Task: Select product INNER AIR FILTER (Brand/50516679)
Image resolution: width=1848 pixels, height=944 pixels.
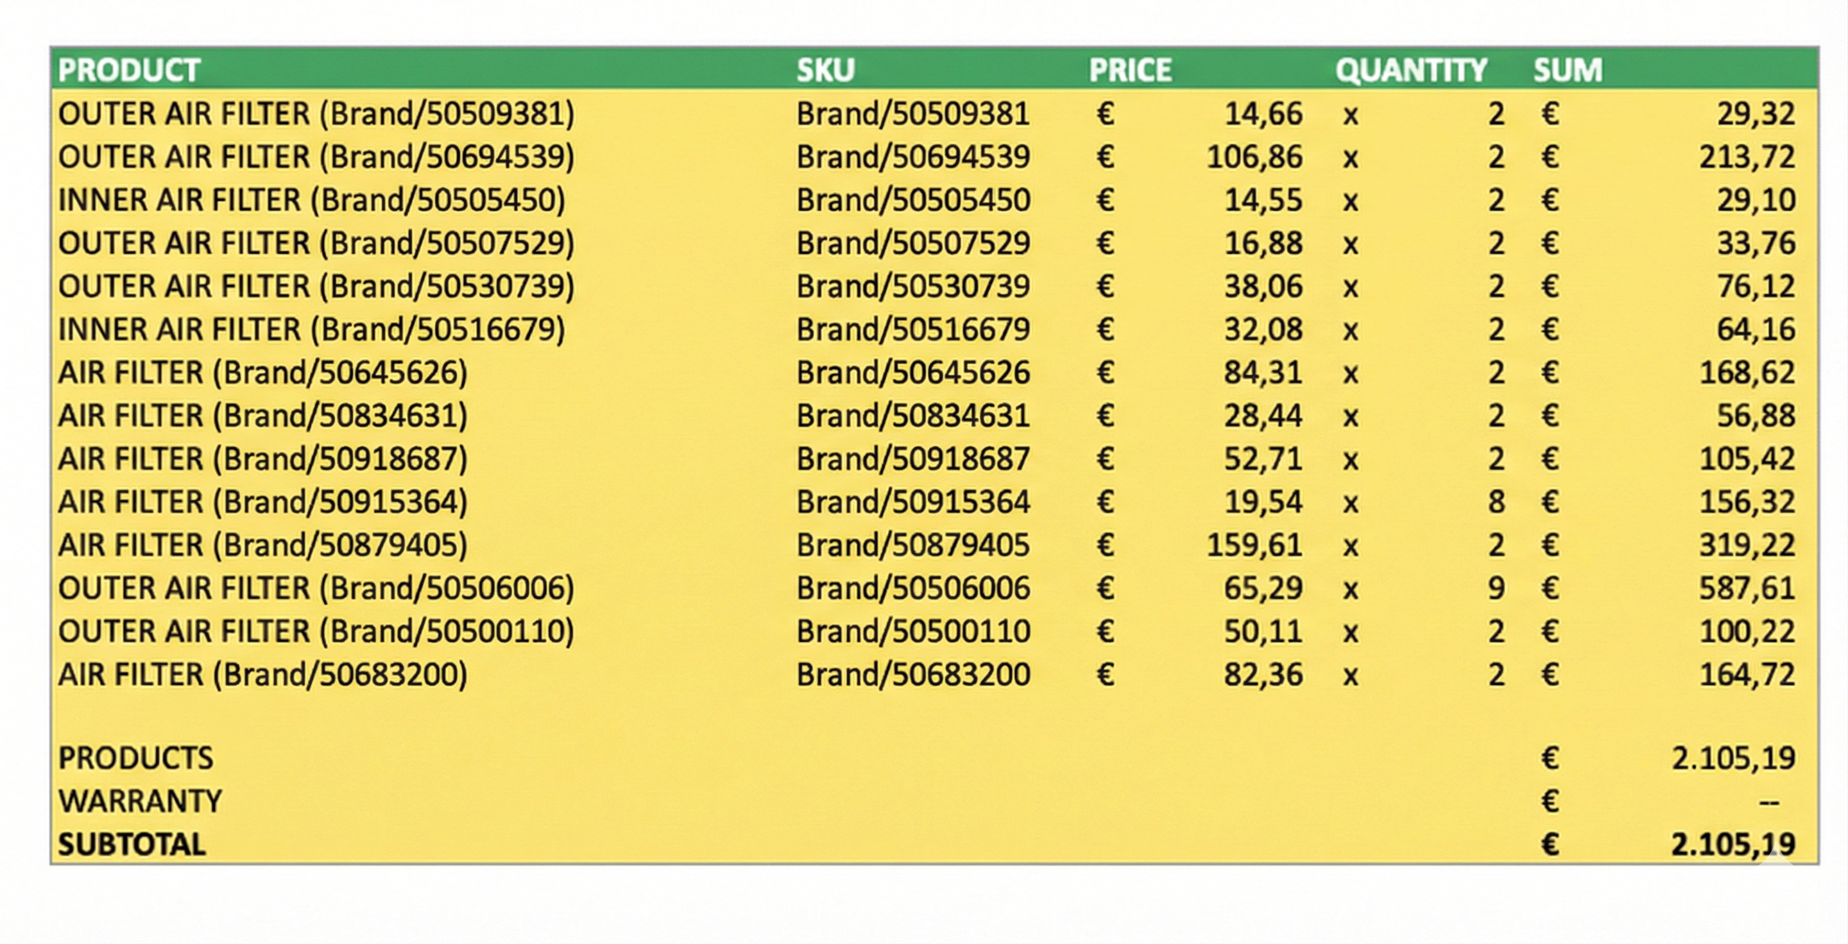Action: pyautogui.click(x=311, y=330)
